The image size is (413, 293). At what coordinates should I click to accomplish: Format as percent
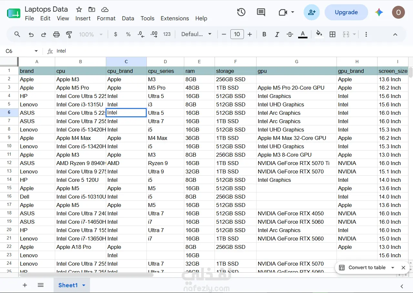click(128, 34)
